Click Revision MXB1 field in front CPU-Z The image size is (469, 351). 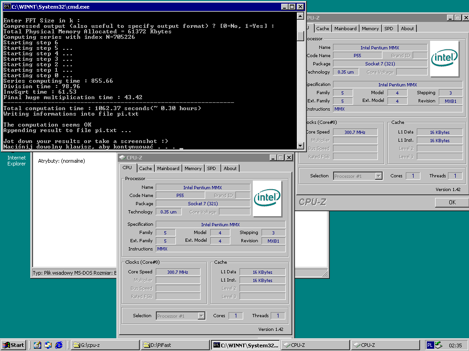273,241
